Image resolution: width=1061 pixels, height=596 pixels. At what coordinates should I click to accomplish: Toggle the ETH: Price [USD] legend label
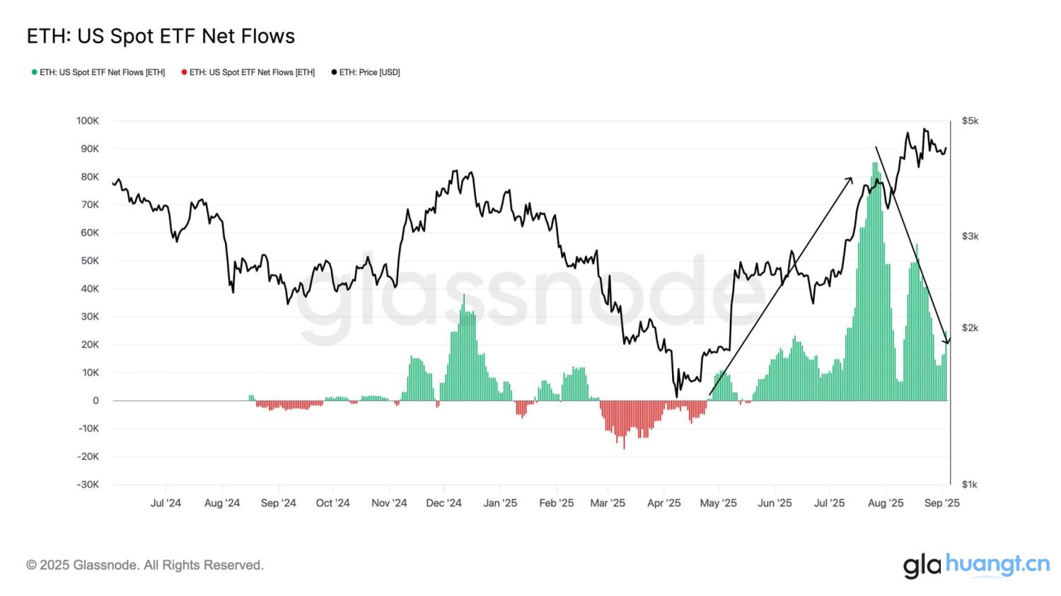pos(369,72)
